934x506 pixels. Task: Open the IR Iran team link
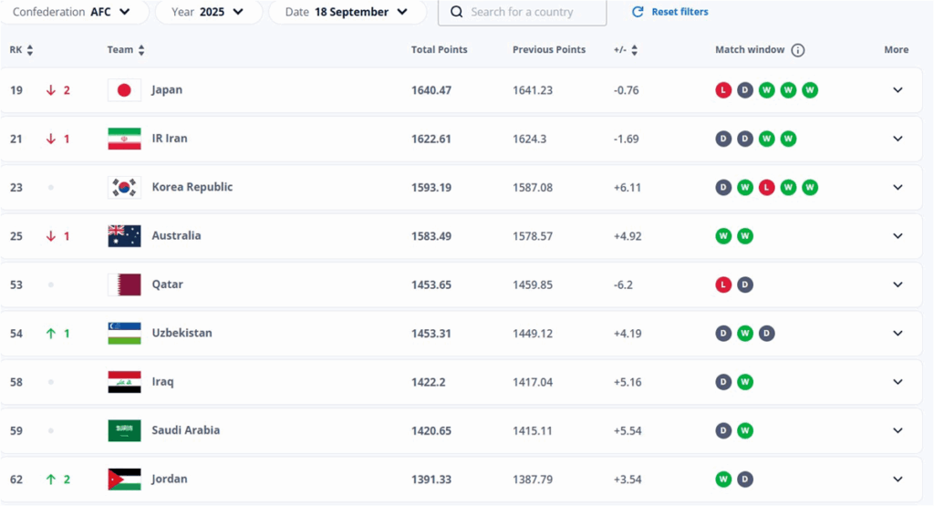pyautogui.click(x=170, y=139)
